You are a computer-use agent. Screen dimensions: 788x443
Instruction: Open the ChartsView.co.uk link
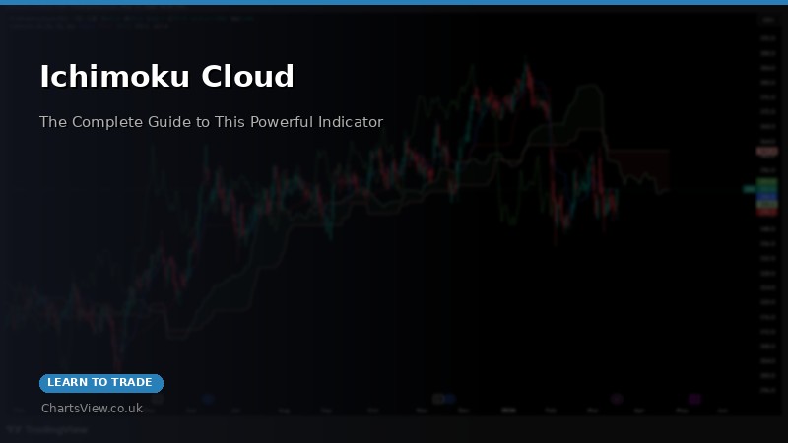(x=92, y=408)
